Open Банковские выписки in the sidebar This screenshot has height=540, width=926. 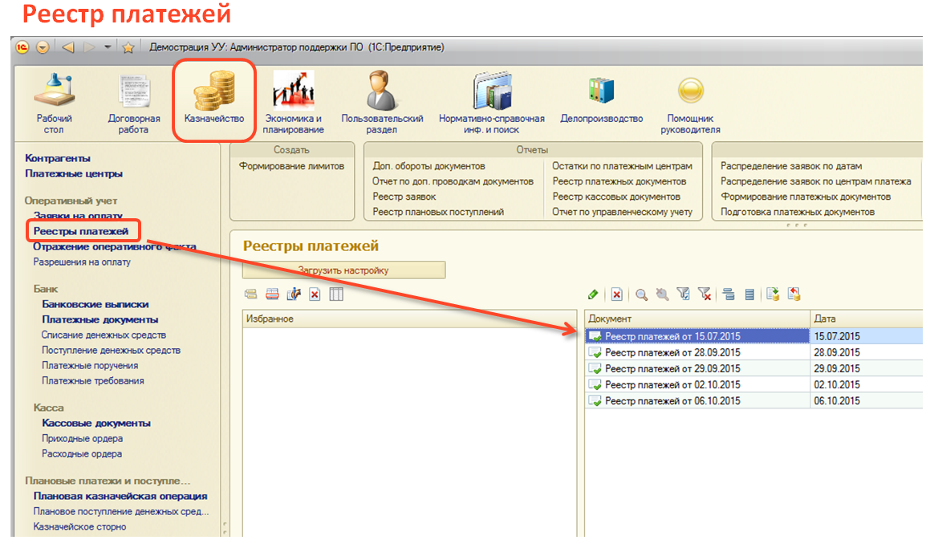click(x=95, y=304)
